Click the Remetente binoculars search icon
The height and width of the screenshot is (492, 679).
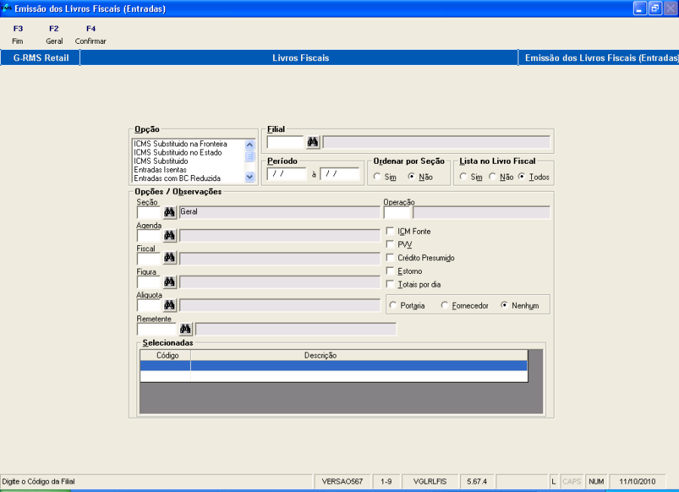(186, 328)
